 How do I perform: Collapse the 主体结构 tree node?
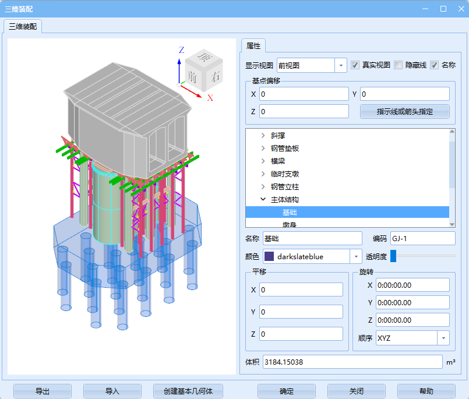(263, 200)
